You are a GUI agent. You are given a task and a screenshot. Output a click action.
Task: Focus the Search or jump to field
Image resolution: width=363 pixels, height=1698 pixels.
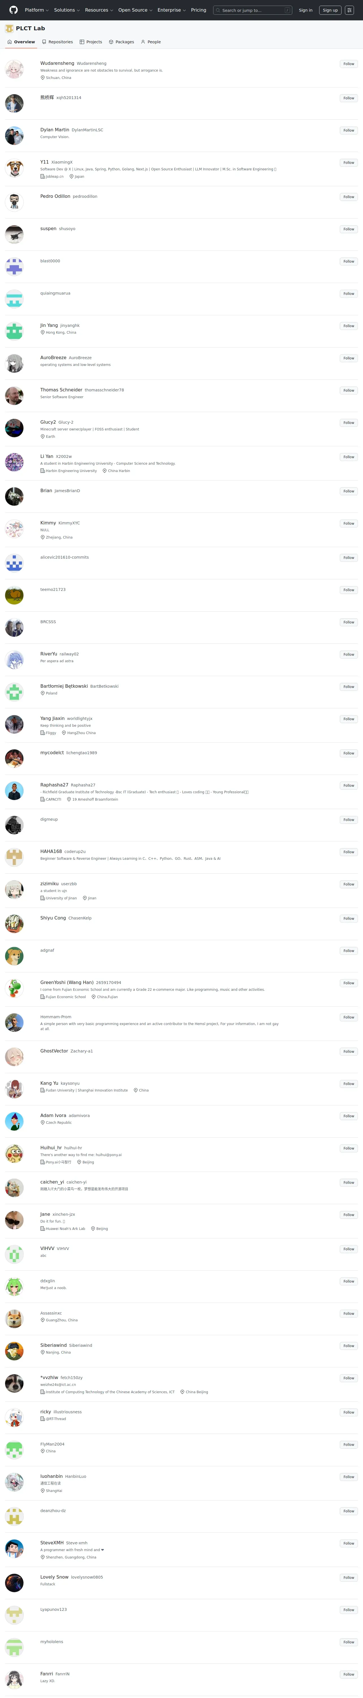(x=252, y=10)
